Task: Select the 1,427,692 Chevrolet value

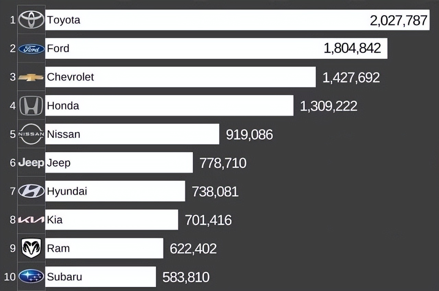Action: pyautogui.click(x=351, y=78)
